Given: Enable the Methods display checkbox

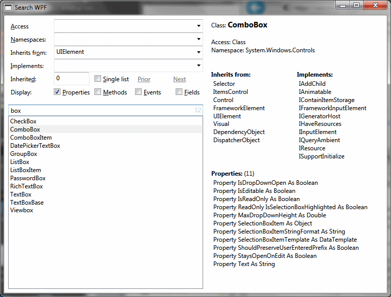Looking at the screenshot, I should (97, 92).
